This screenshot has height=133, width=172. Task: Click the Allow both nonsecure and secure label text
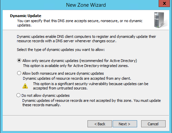tap(63, 73)
